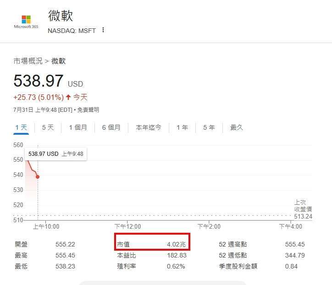This screenshot has height=285, width=332.
Task: Click the 52 週低點 value 344.79
Action: pyautogui.click(x=295, y=255)
